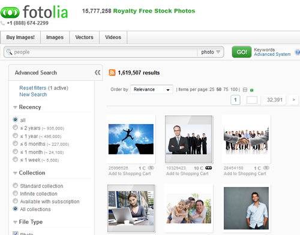Click the Reset filters link
The height and width of the screenshot is (235, 300).
point(33,88)
